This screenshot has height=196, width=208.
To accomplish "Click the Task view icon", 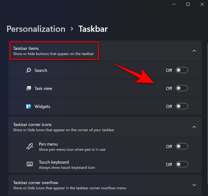I will [28, 88].
